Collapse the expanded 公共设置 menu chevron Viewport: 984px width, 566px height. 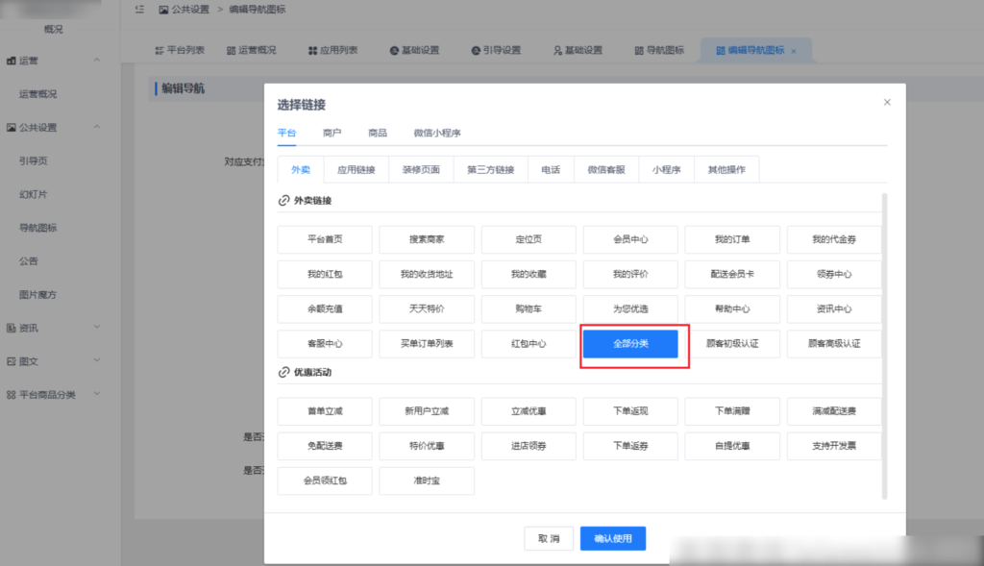tap(95, 125)
